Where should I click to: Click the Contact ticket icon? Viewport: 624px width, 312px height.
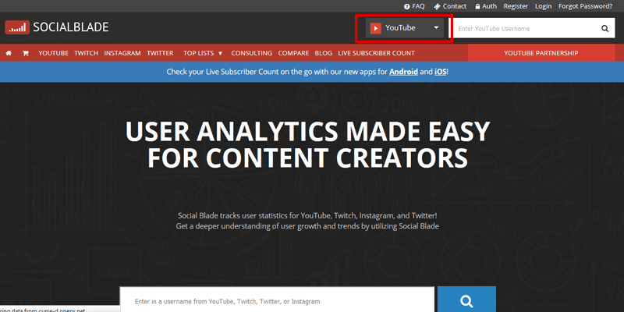pyautogui.click(x=437, y=6)
